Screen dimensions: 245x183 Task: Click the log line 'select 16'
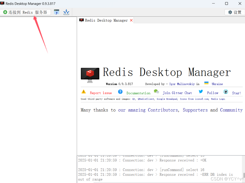[x=141, y=170]
